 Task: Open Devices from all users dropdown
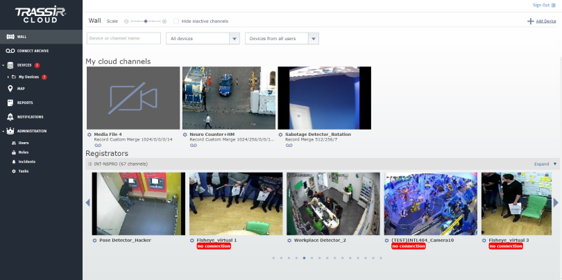[282, 39]
